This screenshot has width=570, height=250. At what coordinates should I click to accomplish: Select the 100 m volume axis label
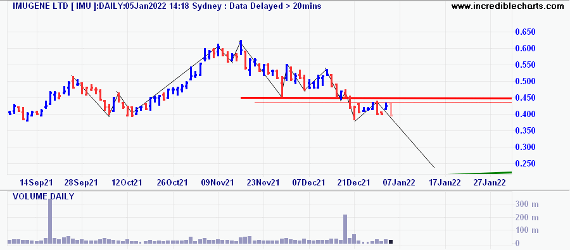point(526,230)
